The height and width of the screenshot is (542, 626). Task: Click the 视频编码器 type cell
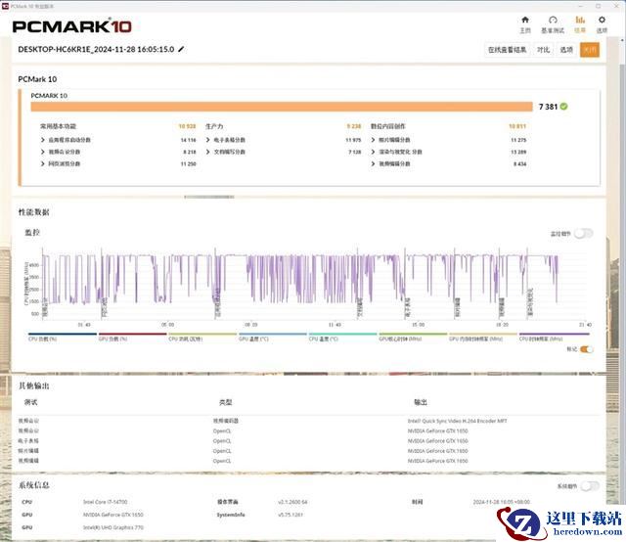226,421
